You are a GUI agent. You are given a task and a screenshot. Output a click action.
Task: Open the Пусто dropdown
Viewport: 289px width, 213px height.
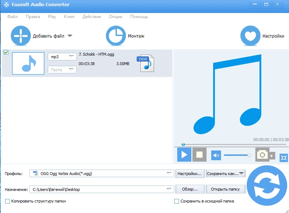(62, 70)
